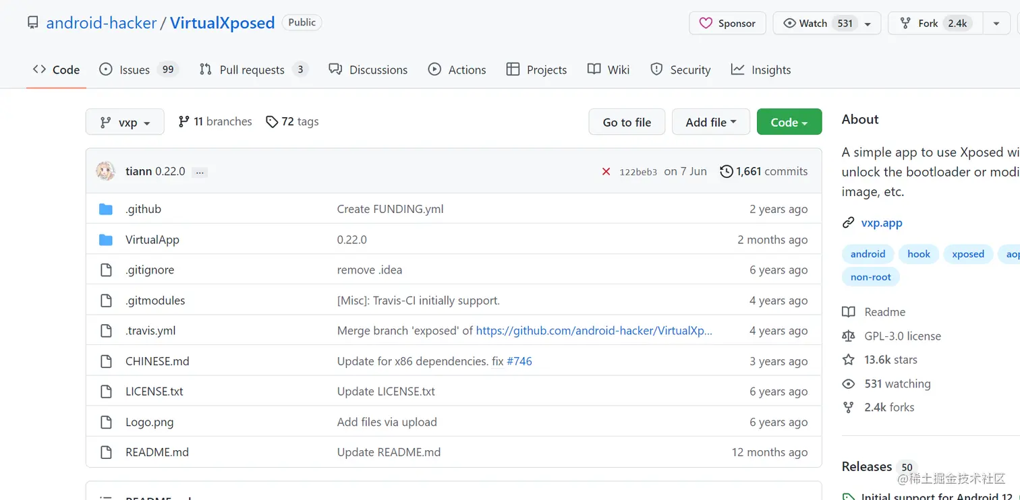View the 1,661 commits history
The width and height of the screenshot is (1020, 500).
pyautogui.click(x=764, y=171)
